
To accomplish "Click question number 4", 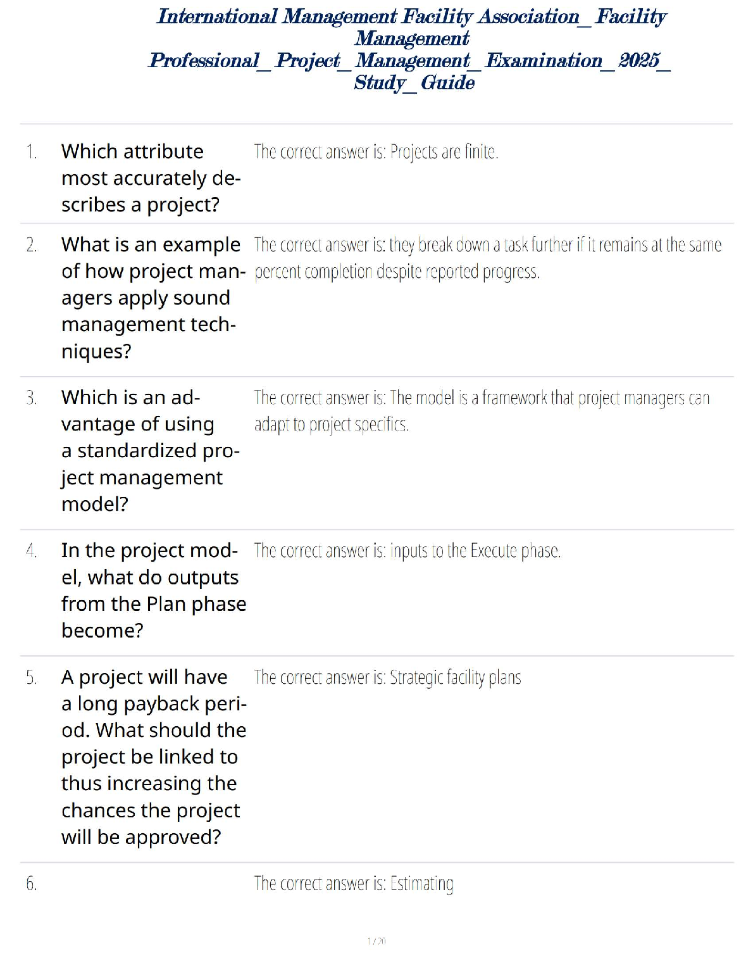I will pyautogui.click(x=32, y=551).
